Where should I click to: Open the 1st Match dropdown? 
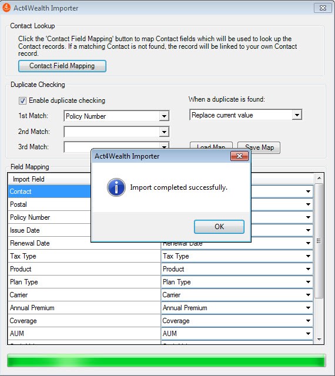point(164,116)
